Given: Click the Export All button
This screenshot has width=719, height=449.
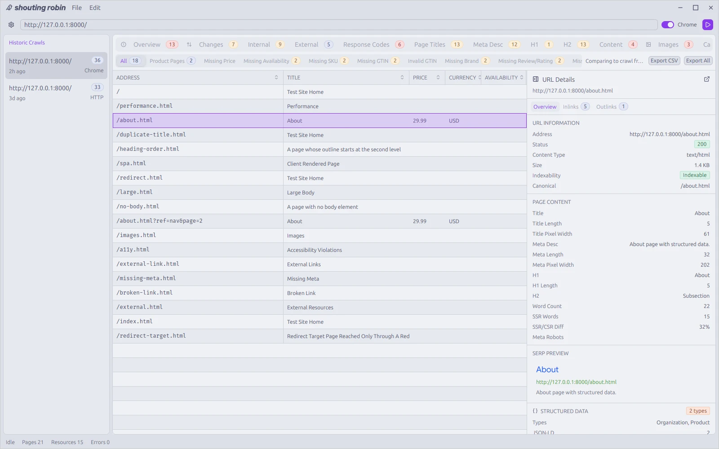Looking at the screenshot, I should tap(698, 61).
